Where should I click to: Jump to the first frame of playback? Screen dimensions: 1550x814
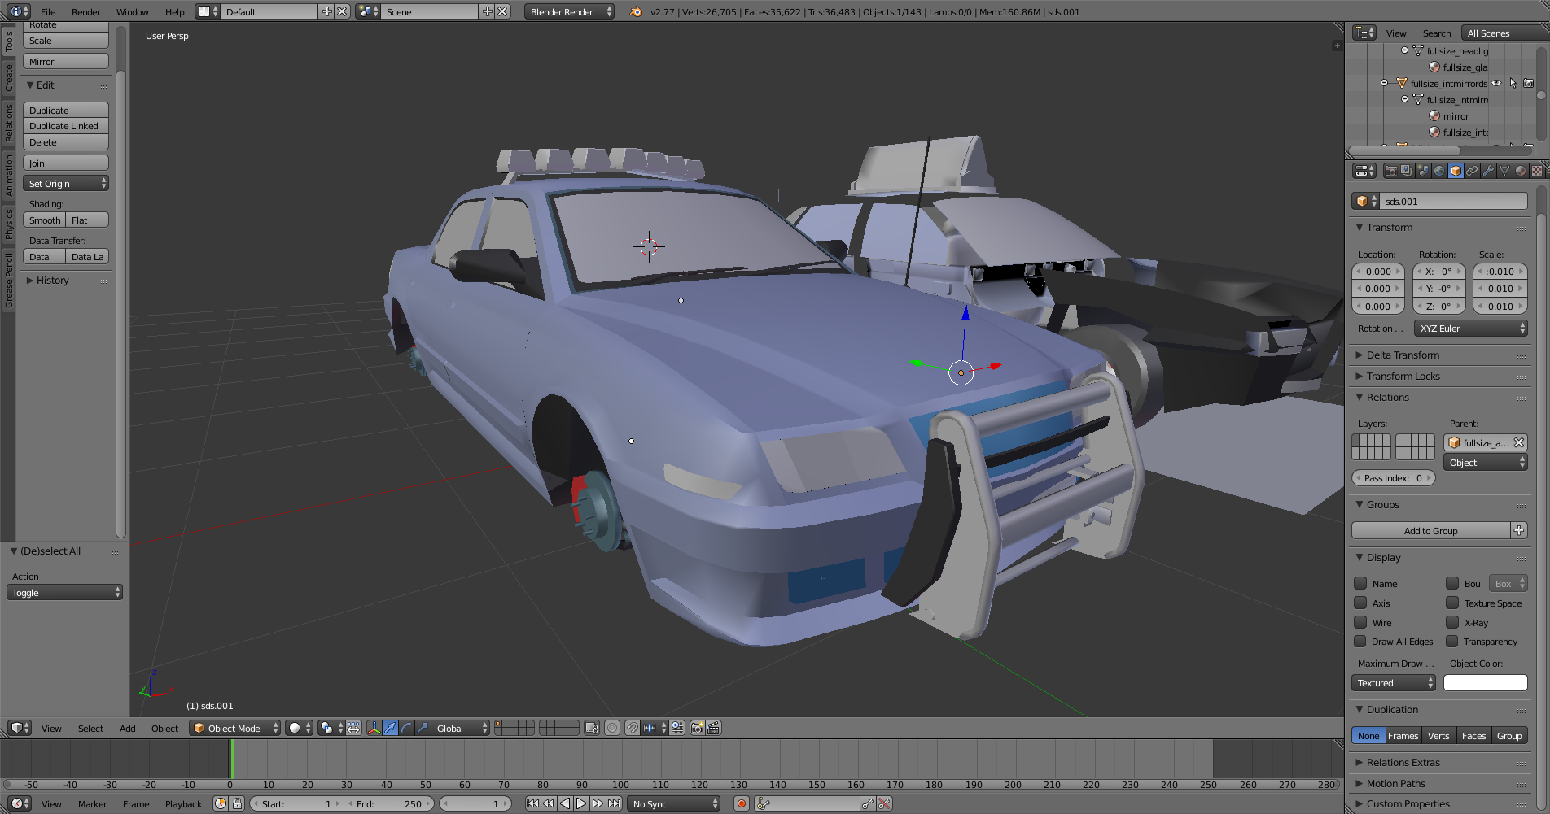532,803
